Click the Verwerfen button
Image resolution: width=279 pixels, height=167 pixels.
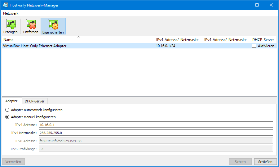tap(13, 162)
